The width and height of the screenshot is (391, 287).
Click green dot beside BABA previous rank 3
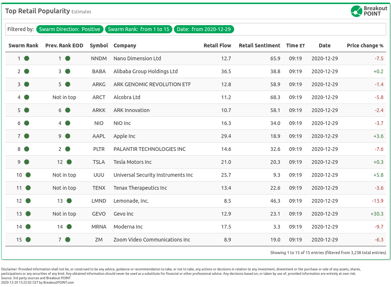click(x=68, y=71)
